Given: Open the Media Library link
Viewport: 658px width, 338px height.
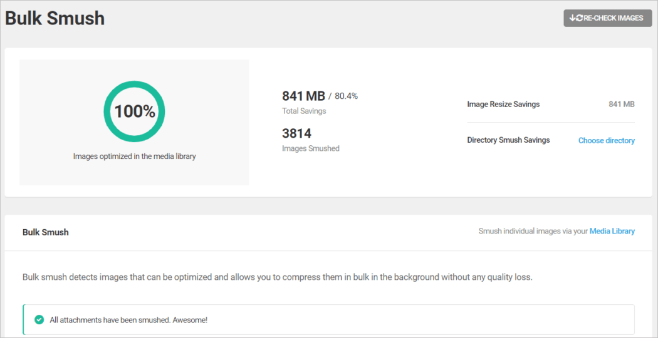Looking at the screenshot, I should pyautogui.click(x=612, y=232).
